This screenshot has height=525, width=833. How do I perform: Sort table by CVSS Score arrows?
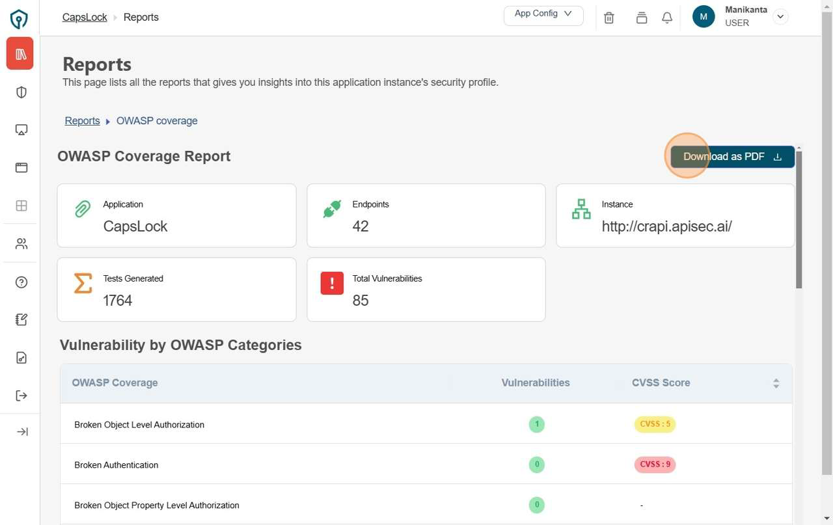776,383
